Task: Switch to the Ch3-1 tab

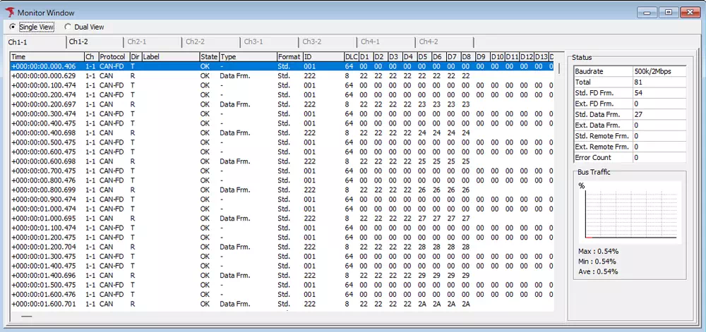Action: click(x=254, y=42)
